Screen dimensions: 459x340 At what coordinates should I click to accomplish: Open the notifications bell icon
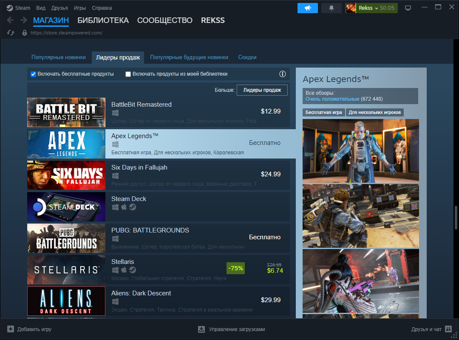click(331, 8)
